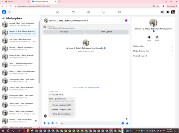Attach a photo file to the message
Image resolution: width=179 pixels, height=133 pixels.
[x=49, y=123]
